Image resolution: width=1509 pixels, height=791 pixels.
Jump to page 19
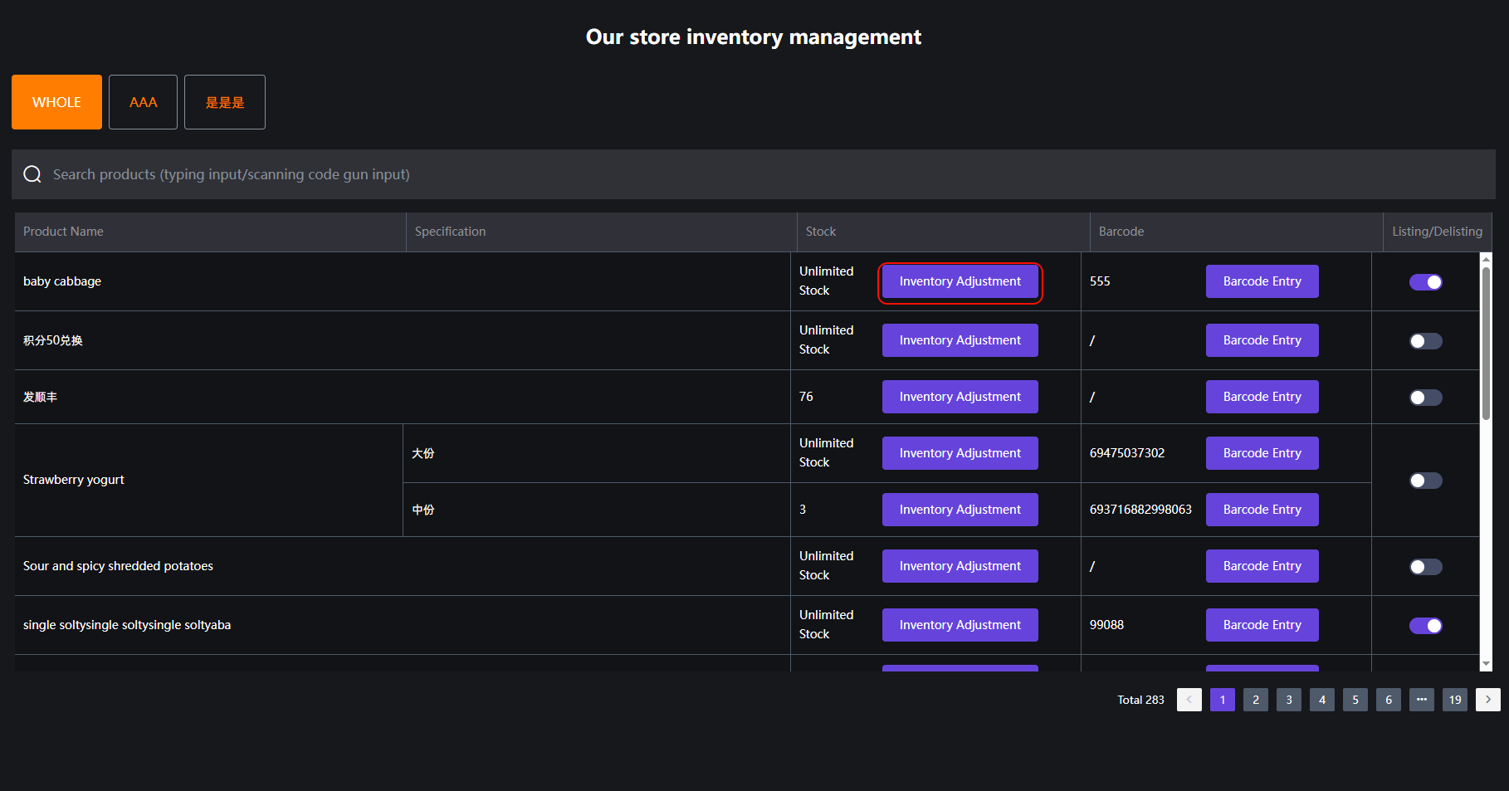[1454, 700]
